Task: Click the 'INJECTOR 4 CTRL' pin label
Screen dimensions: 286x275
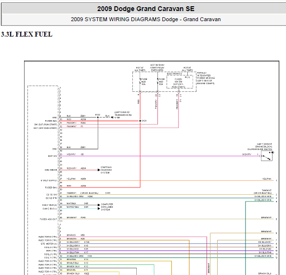Action: 48,261
